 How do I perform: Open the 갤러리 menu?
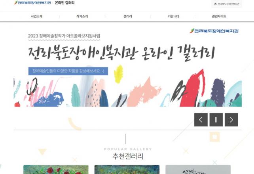[128, 16]
